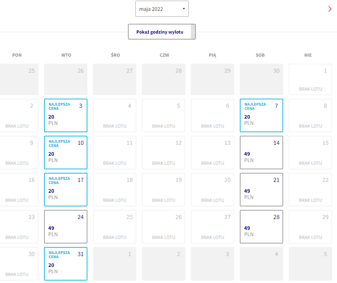Screen dimensions: 337x283
Task: Choose May 21 flight at 49 PLN
Action: click(261, 190)
